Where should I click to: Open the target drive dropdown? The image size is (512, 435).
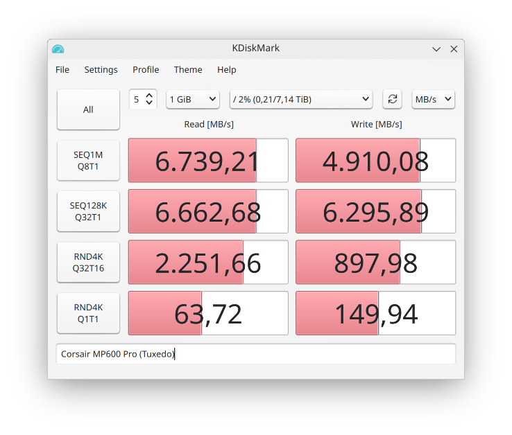(x=301, y=99)
